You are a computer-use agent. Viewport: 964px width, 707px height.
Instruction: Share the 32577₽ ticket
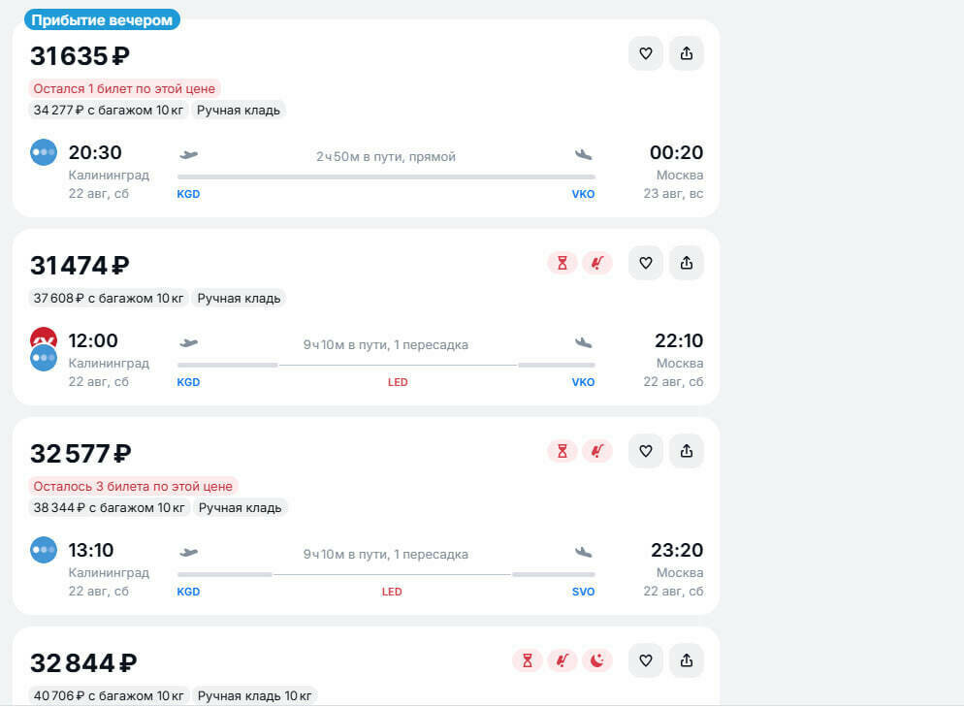tap(686, 451)
